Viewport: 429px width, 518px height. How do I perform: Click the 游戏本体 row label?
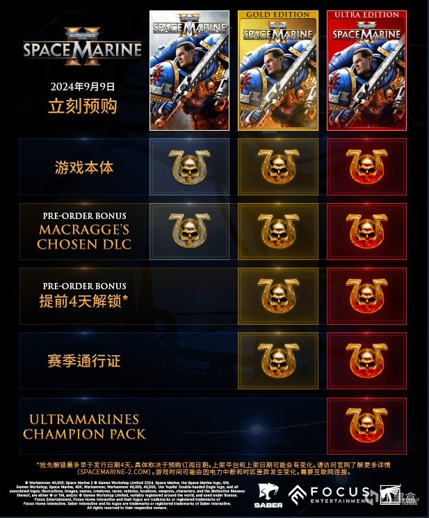click(x=84, y=168)
